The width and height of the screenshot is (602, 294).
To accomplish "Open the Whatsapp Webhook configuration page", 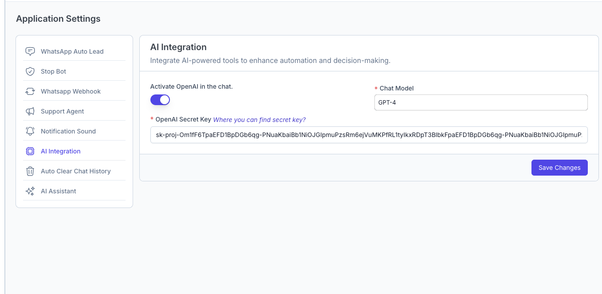I will coord(71,91).
